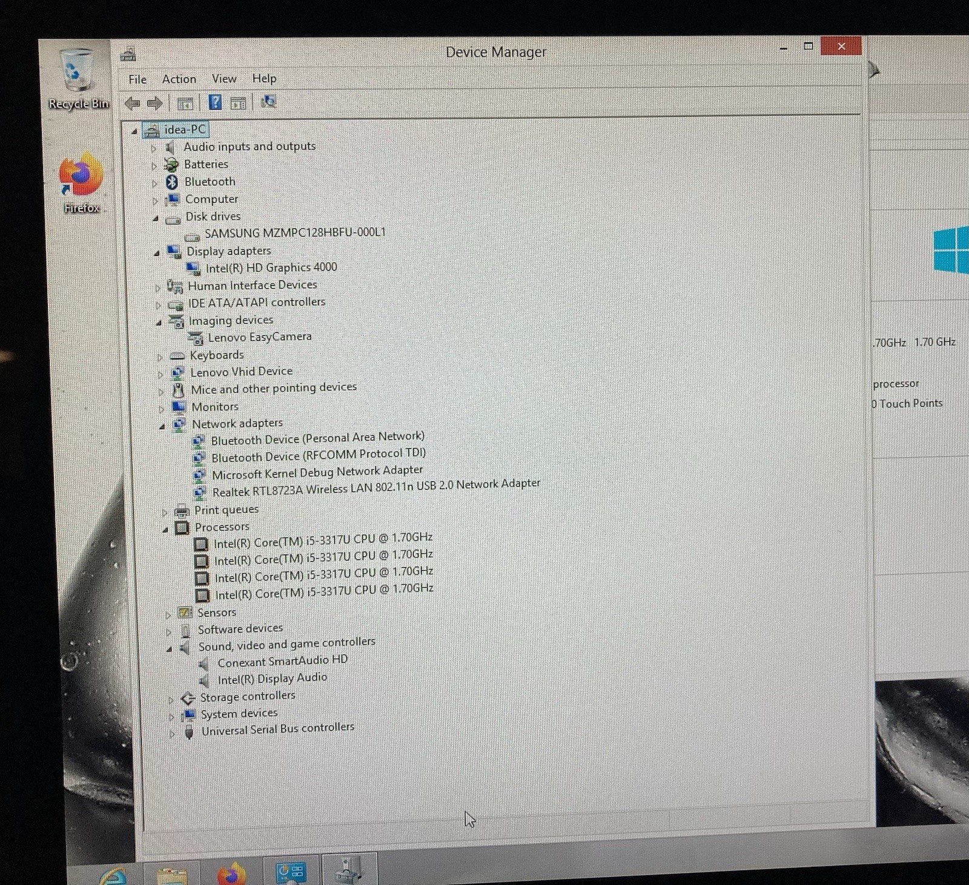Click the Mice and other pointing devices icon
The width and height of the screenshot is (969, 885).
tap(178, 390)
